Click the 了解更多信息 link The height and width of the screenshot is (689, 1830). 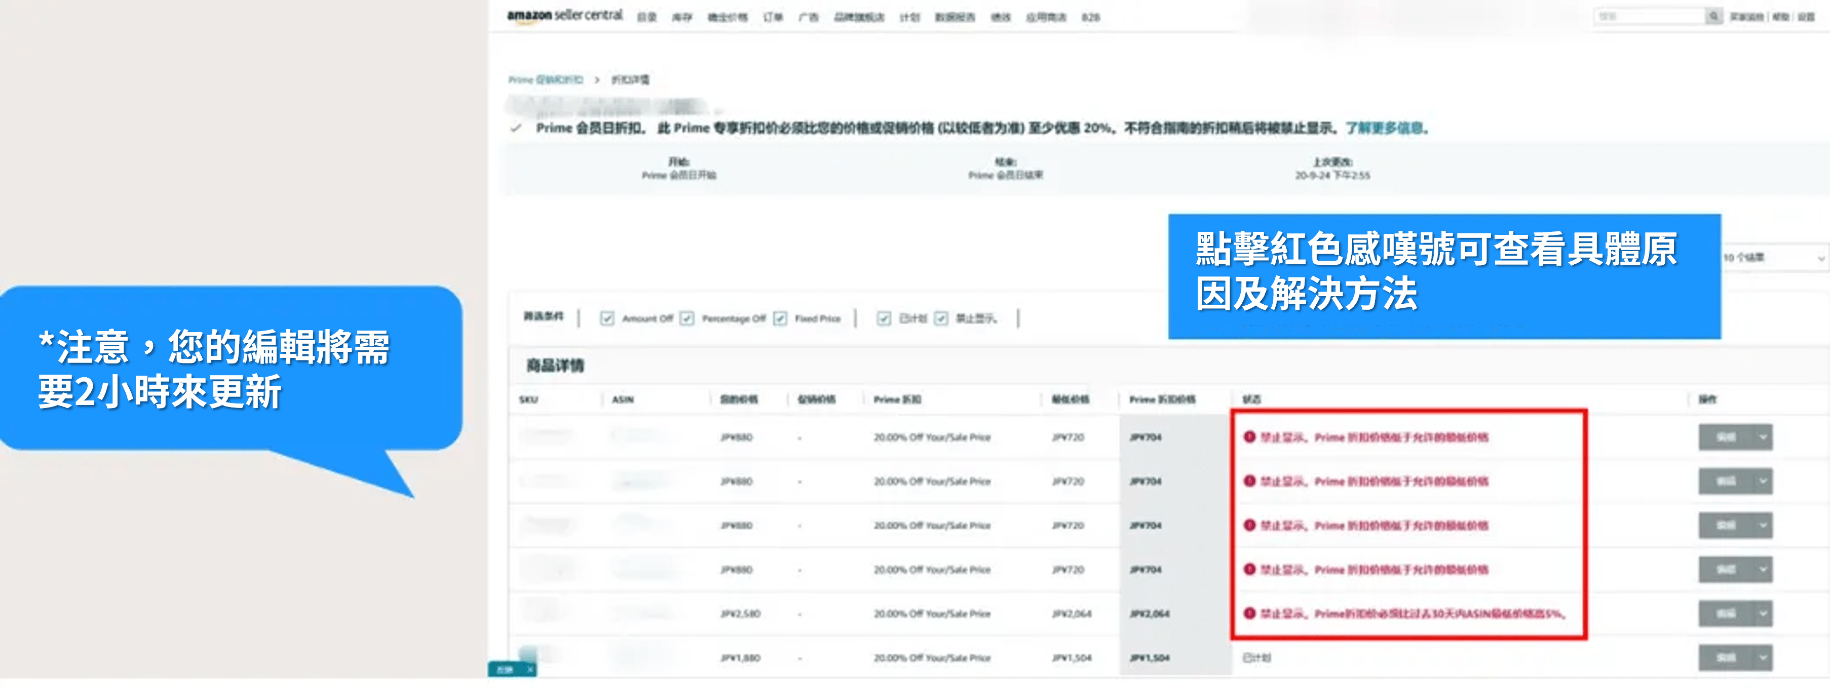pos(1386,129)
